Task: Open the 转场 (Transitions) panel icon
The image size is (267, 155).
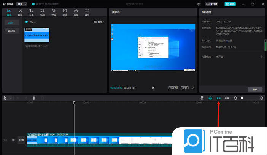Action: (65, 11)
